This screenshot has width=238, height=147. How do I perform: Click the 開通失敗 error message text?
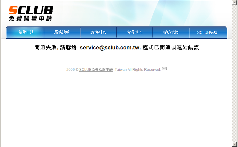[x=117, y=47]
